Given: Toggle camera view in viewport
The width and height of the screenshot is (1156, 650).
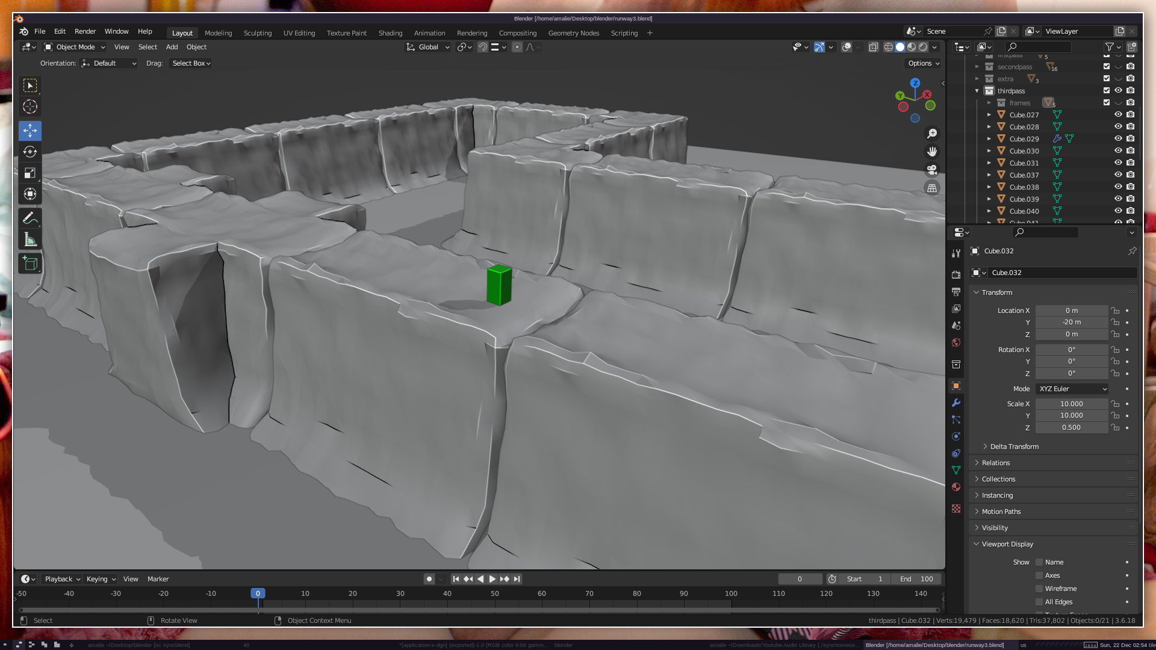Looking at the screenshot, I should pyautogui.click(x=932, y=170).
